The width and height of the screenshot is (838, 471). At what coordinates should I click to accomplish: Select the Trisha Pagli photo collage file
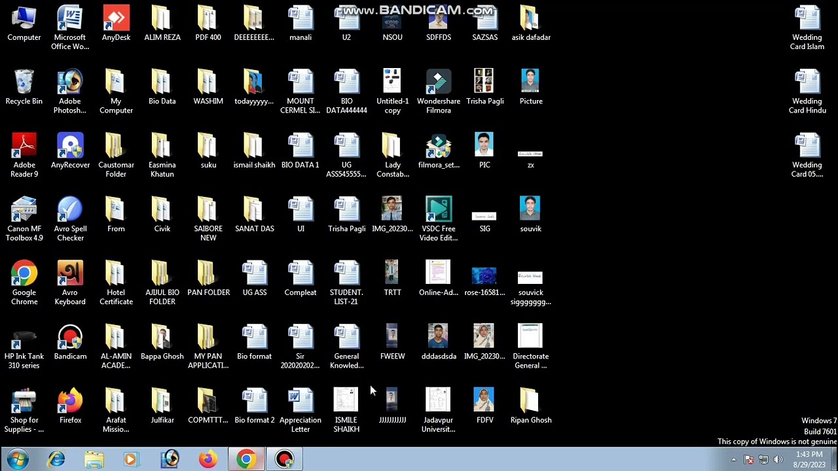pyautogui.click(x=484, y=87)
